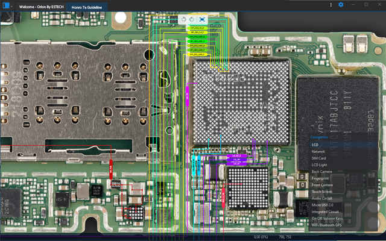This screenshot has height=241, width=386.
Task: Choose SIM Card from the categories
Action: point(318,158)
